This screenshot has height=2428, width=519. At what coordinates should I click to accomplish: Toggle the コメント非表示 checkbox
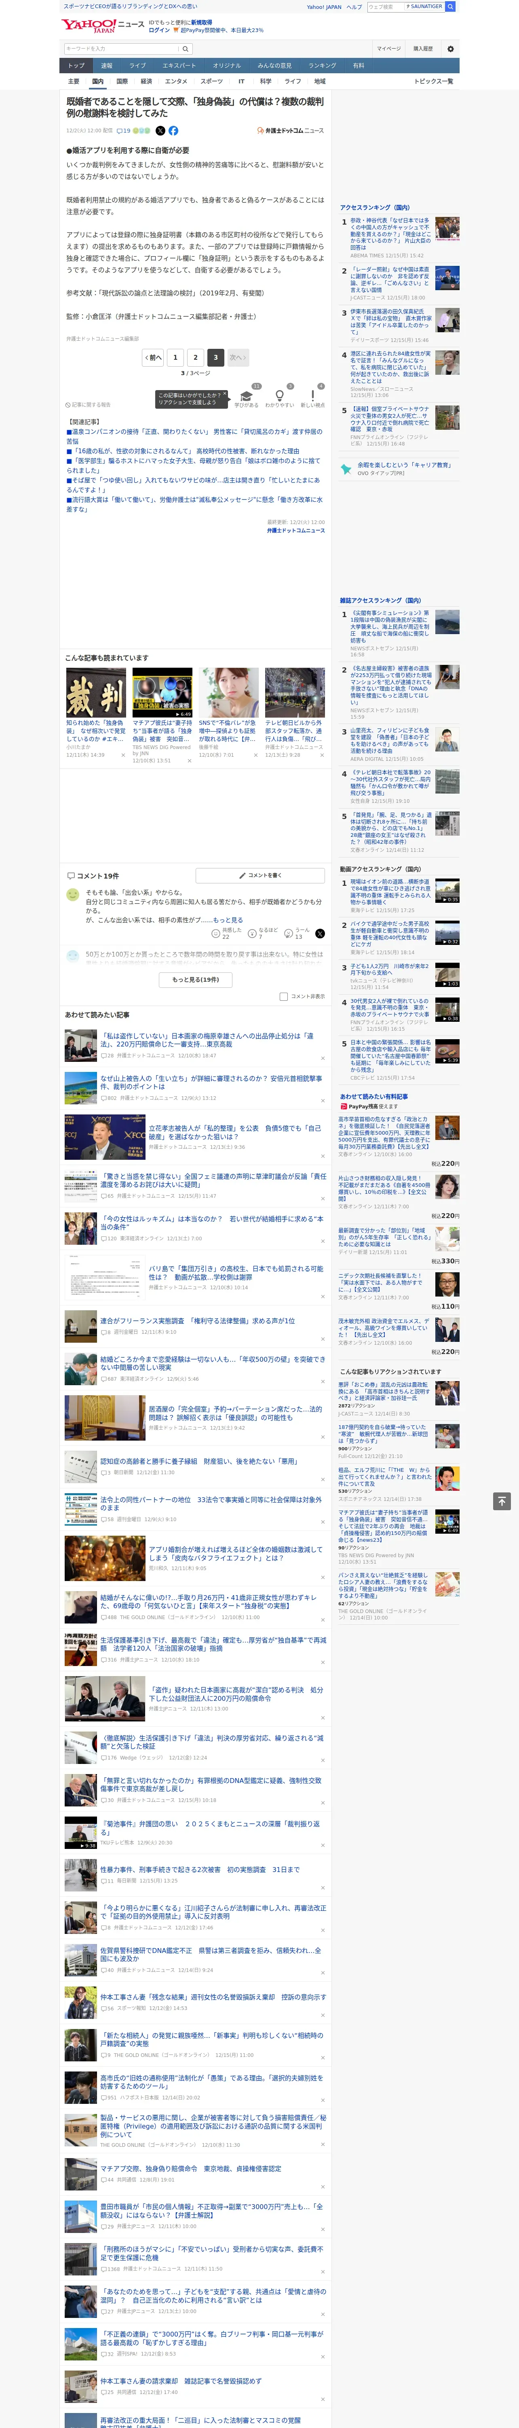pyautogui.click(x=283, y=996)
